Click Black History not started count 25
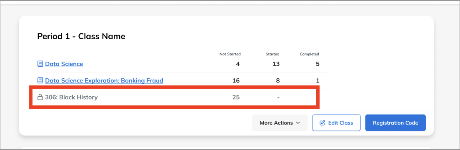The image size is (460, 150). click(x=236, y=97)
